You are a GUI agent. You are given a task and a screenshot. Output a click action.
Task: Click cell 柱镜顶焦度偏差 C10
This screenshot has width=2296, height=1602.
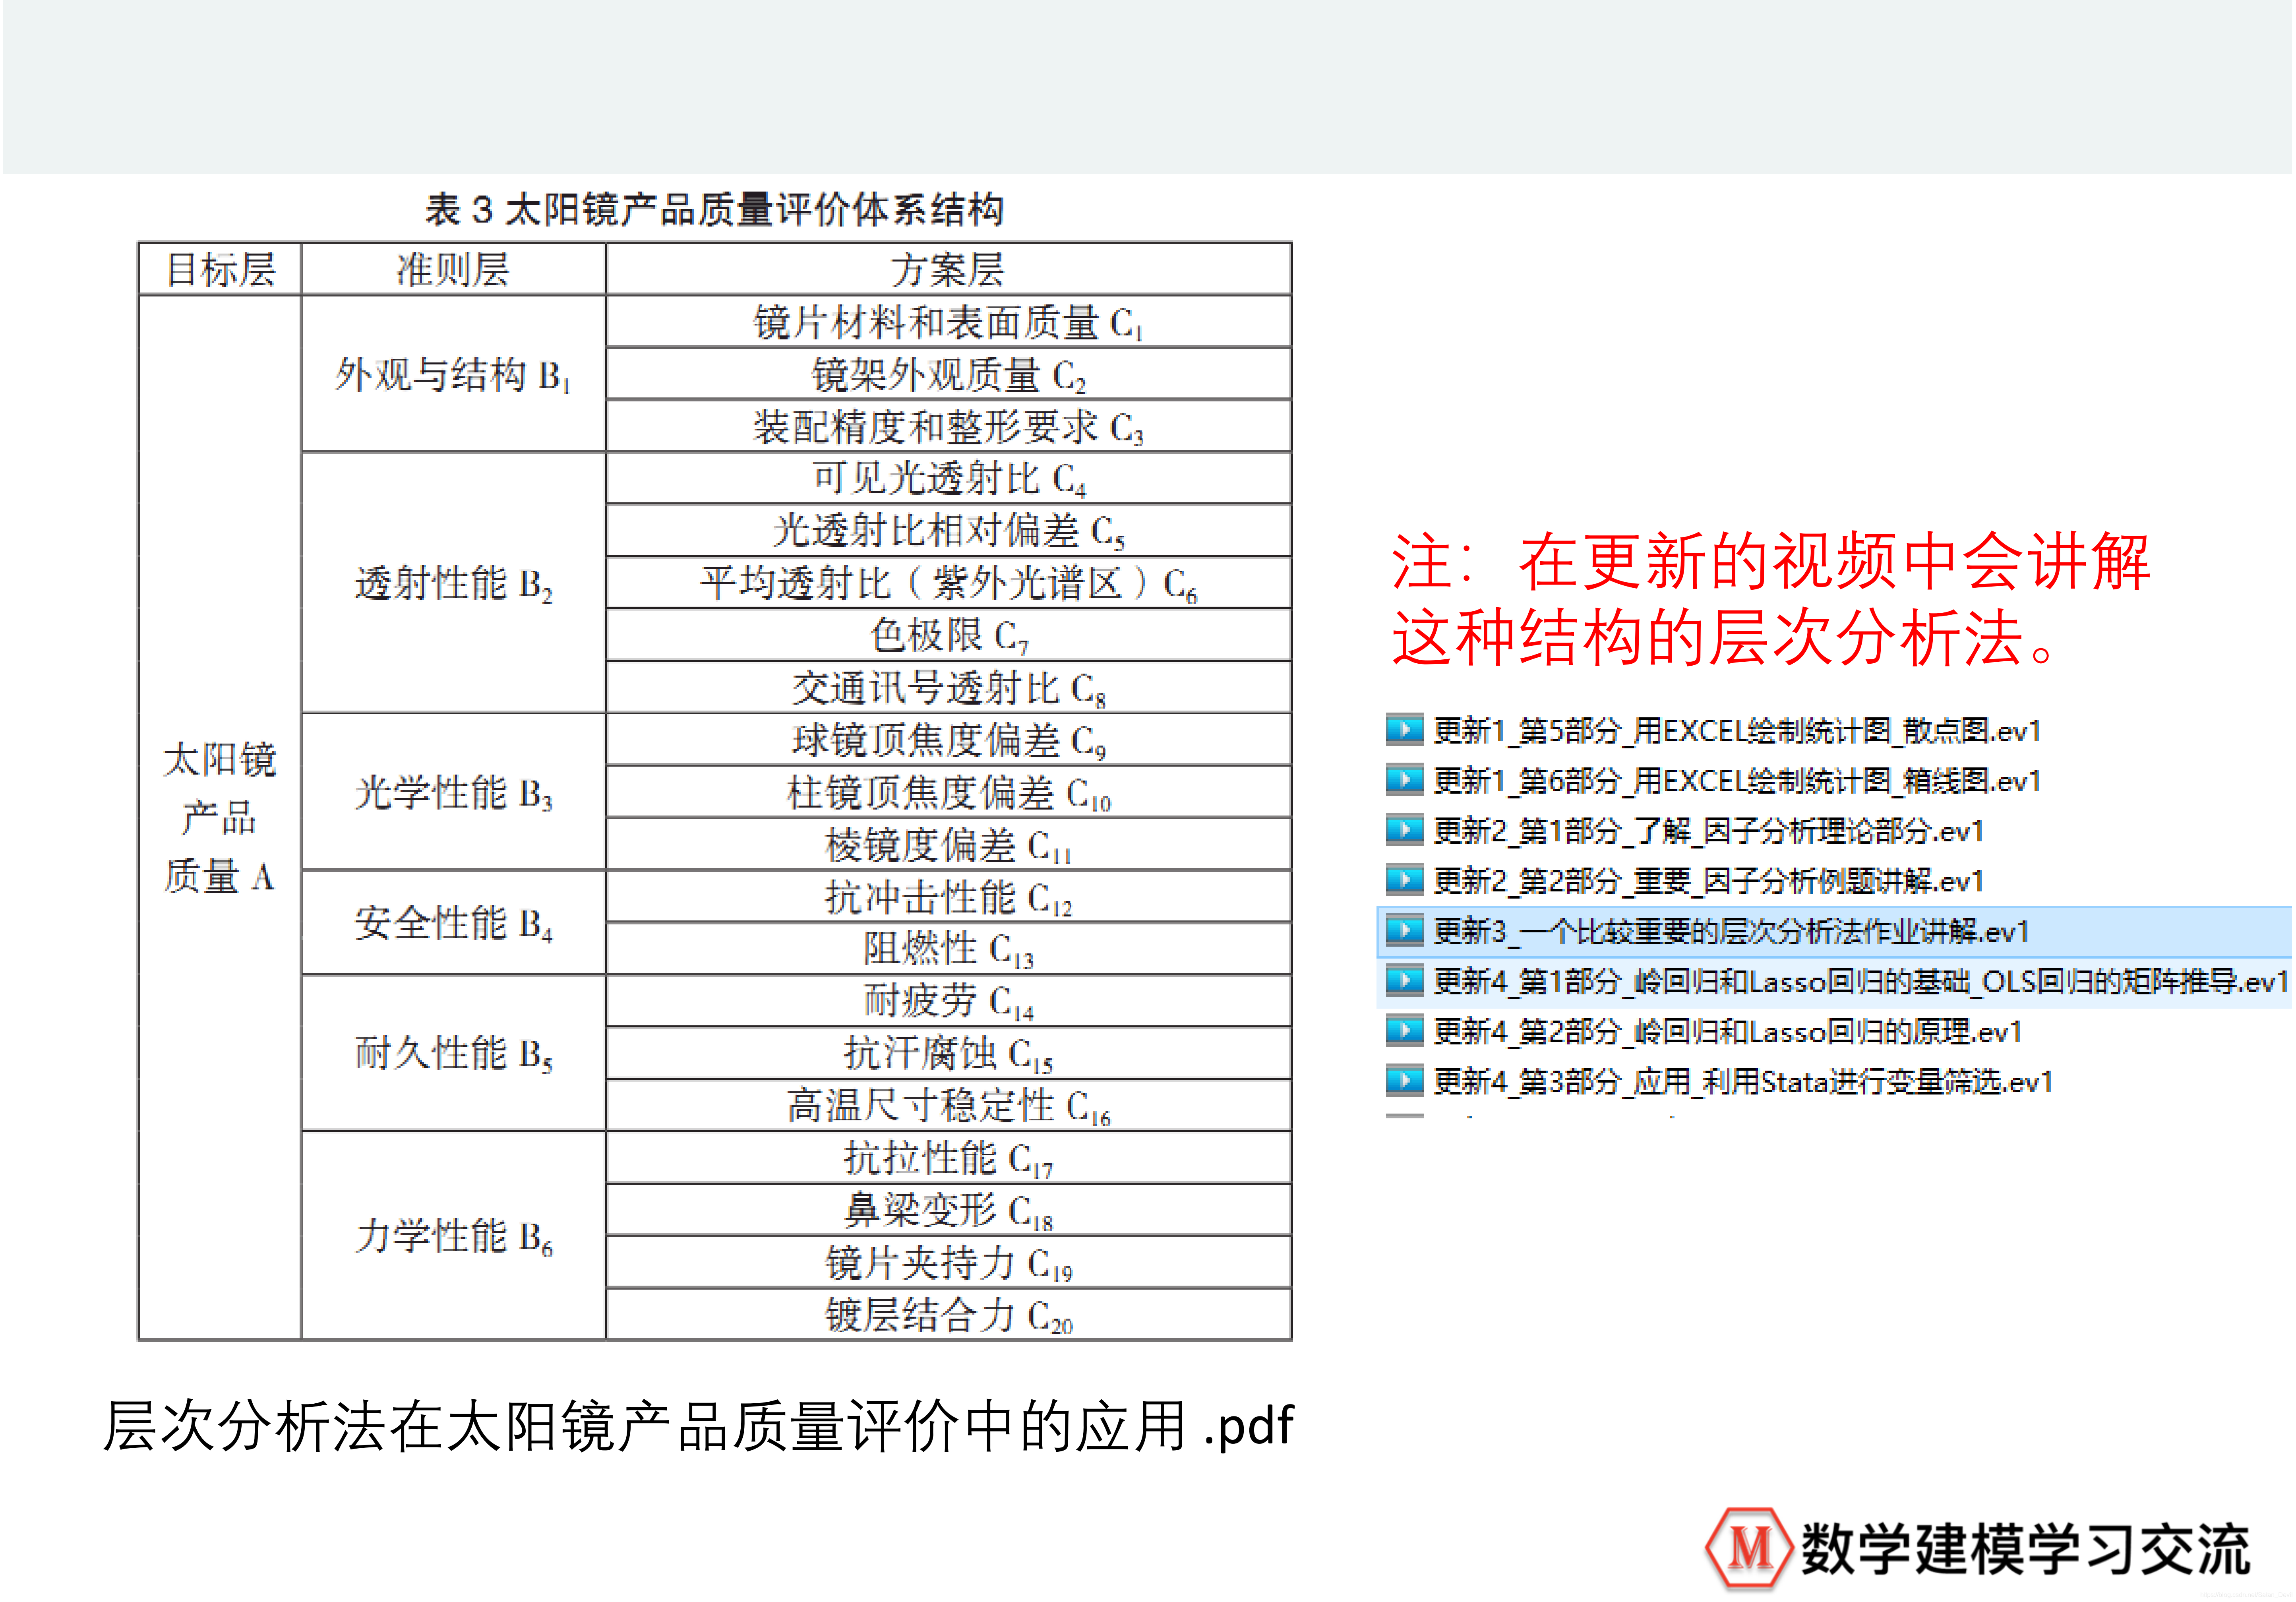click(x=948, y=792)
